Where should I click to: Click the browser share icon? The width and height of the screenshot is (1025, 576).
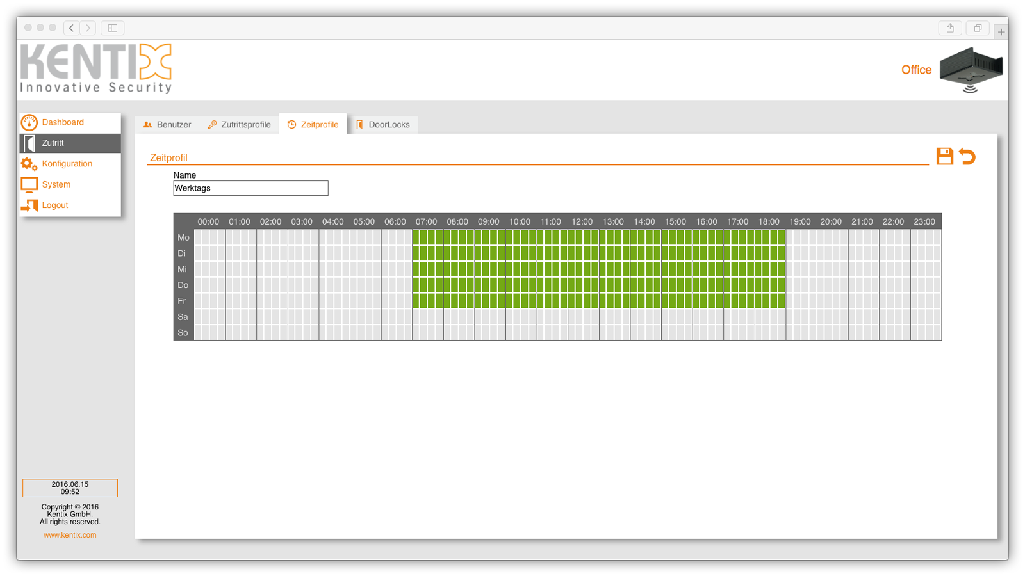click(950, 28)
